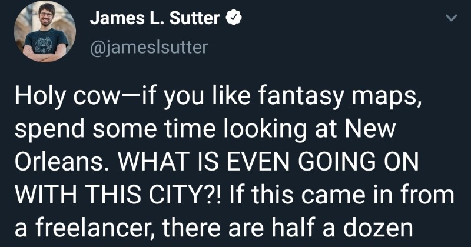The image size is (471, 247).
Task: Click the verified checkmark badge
Action: pyautogui.click(x=233, y=19)
